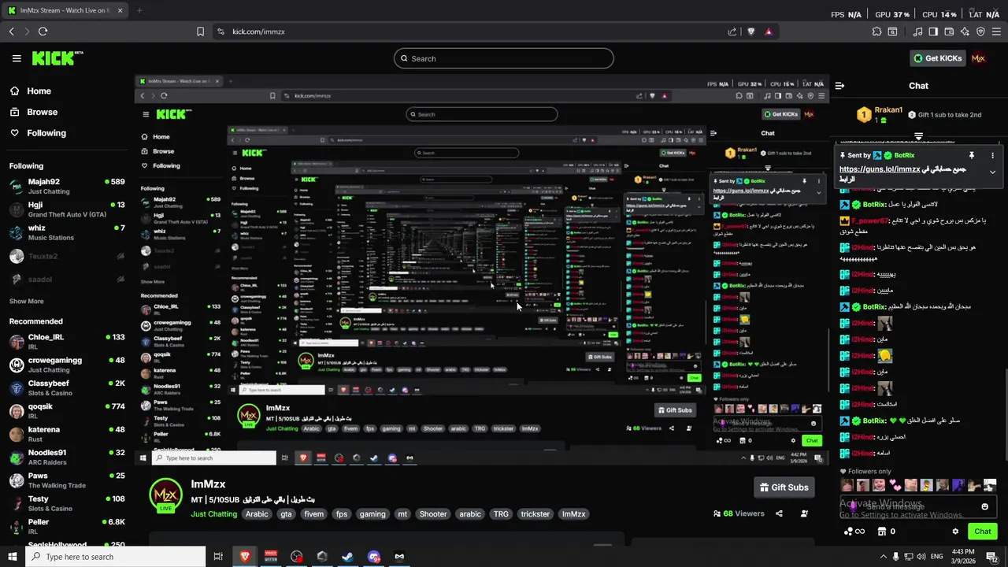Click the Browse icon in sidebar

(x=15, y=112)
